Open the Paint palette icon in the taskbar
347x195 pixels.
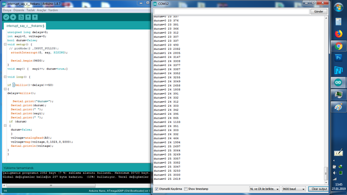[x=338, y=107]
